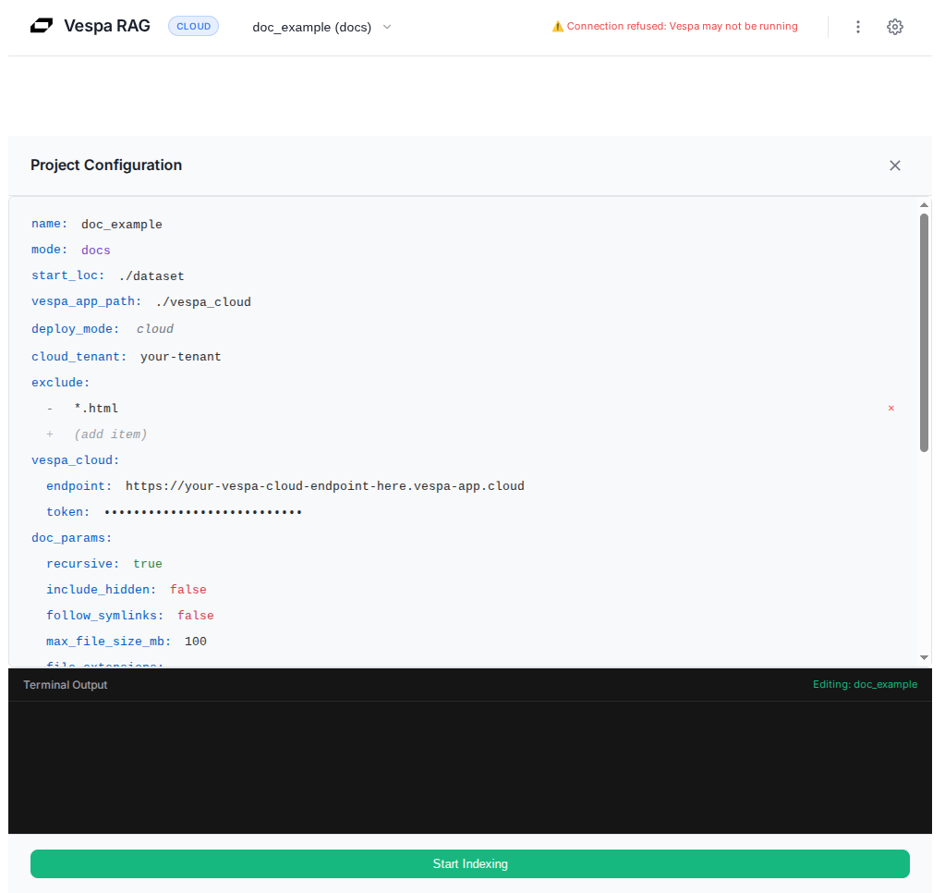Open the doc_example project dropdown

pos(322,27)
